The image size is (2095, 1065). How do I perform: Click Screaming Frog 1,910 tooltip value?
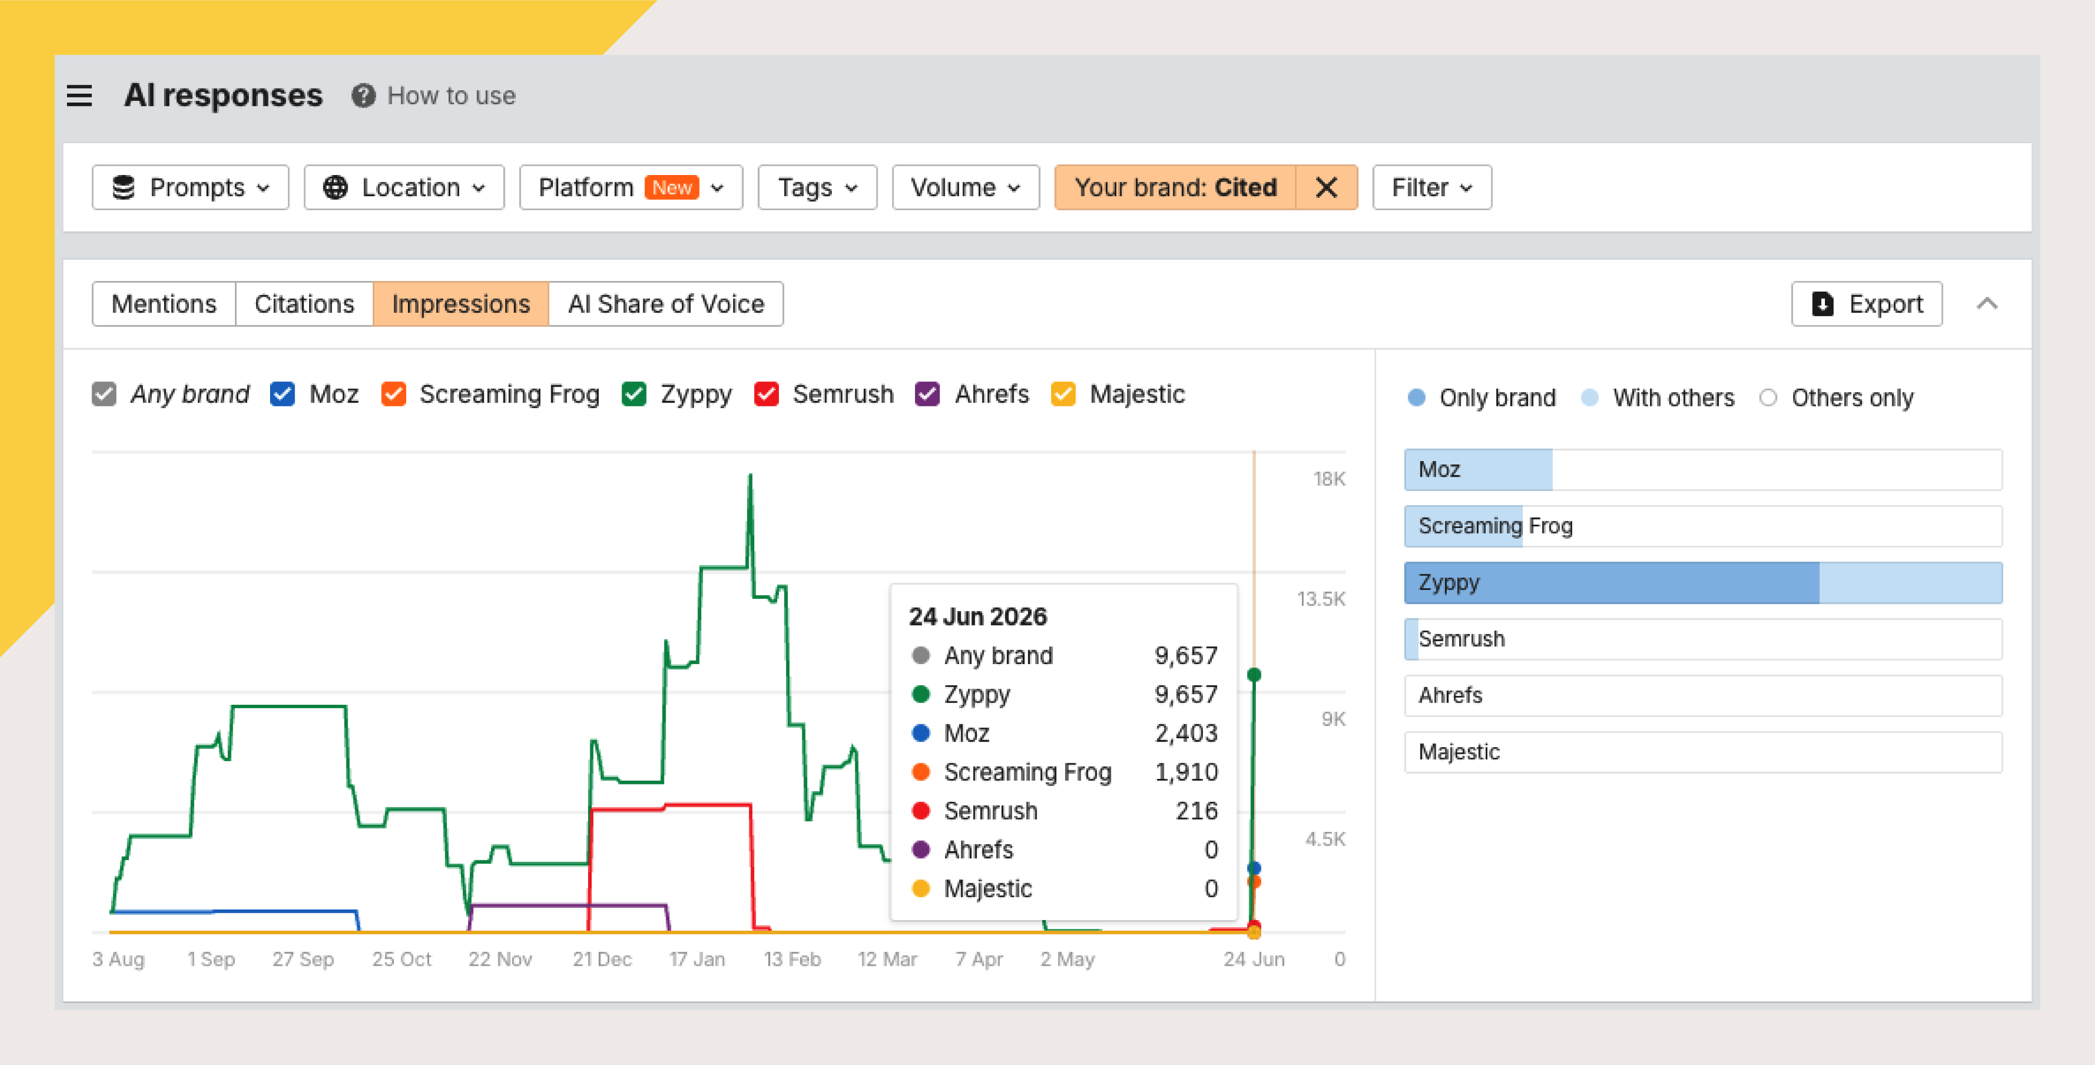1186,772
